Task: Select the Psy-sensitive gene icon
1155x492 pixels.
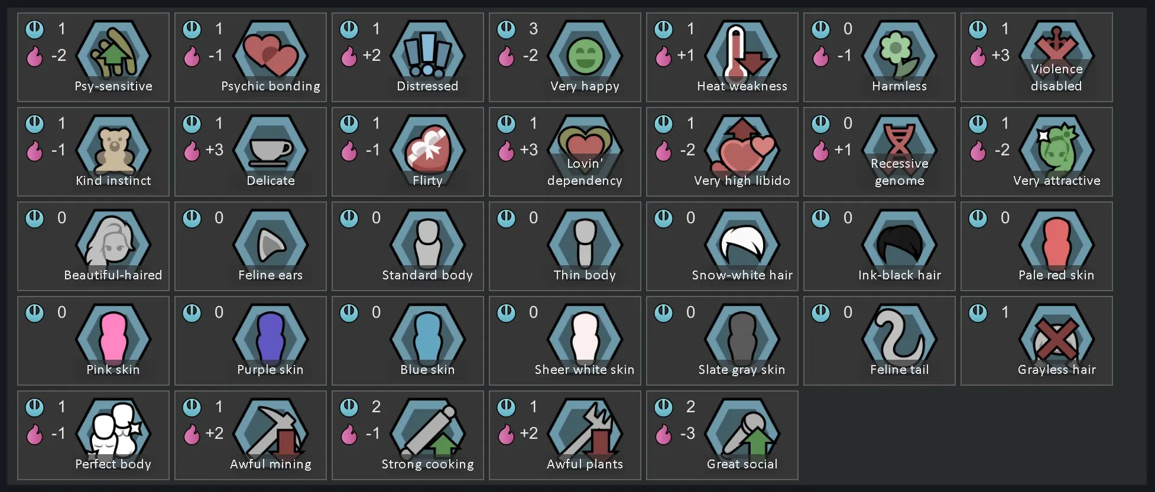Action: tap(113, 54)
